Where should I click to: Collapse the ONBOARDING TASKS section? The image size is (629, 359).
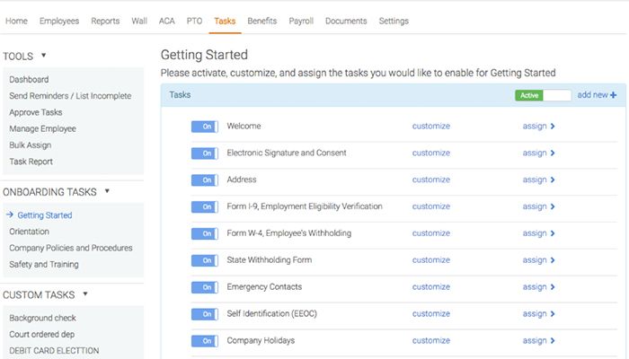point(107,191)
